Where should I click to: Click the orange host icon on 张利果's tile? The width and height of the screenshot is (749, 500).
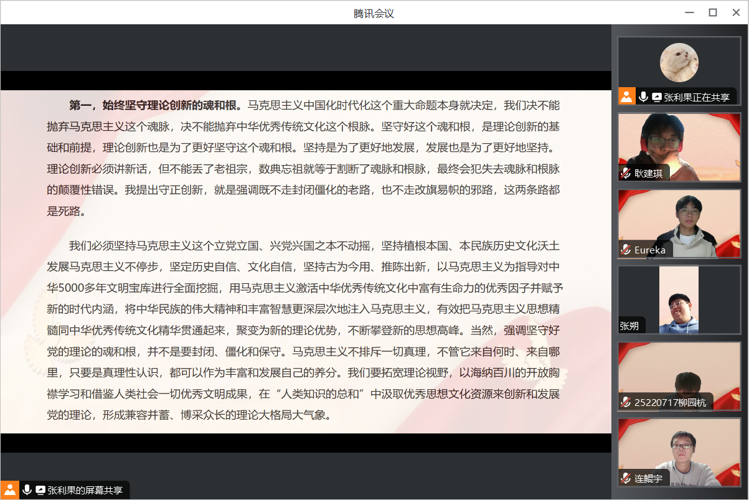pyautogui.click(x=626, y=97)
